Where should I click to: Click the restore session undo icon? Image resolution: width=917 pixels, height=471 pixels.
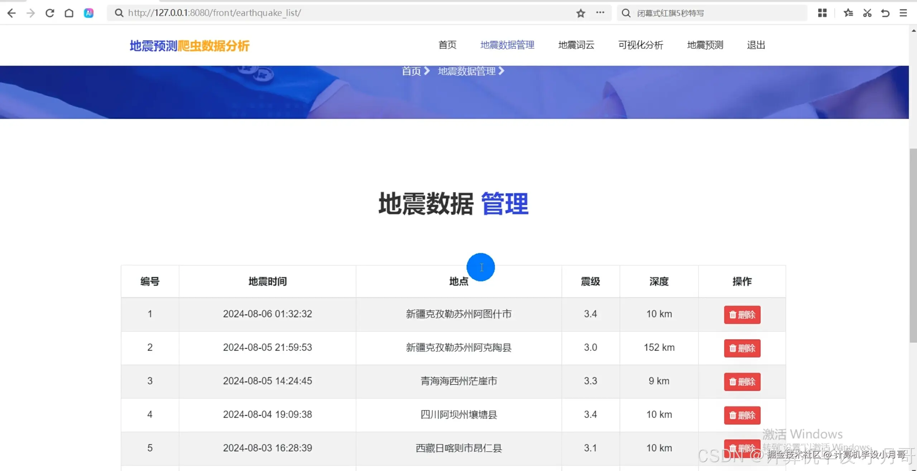(885, 13)
